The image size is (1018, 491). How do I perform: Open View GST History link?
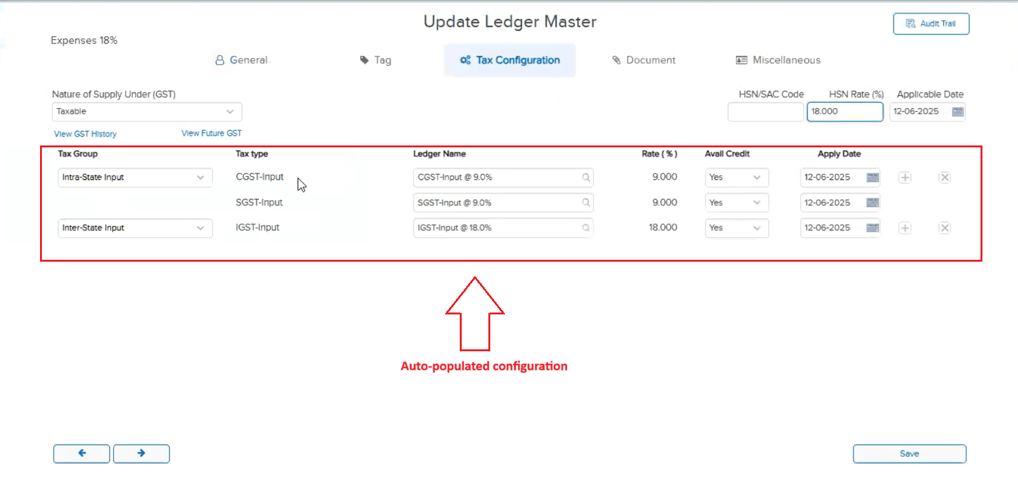point(85,134)
